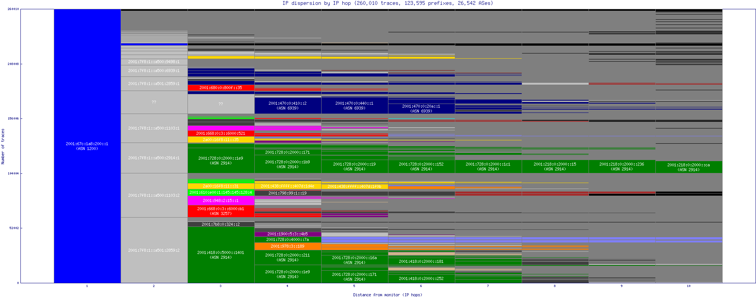Click the yellow 2001:438:ffff::407d:1d4e bar
This screenshot has height=297, width=756.
[x=288, y=186]
